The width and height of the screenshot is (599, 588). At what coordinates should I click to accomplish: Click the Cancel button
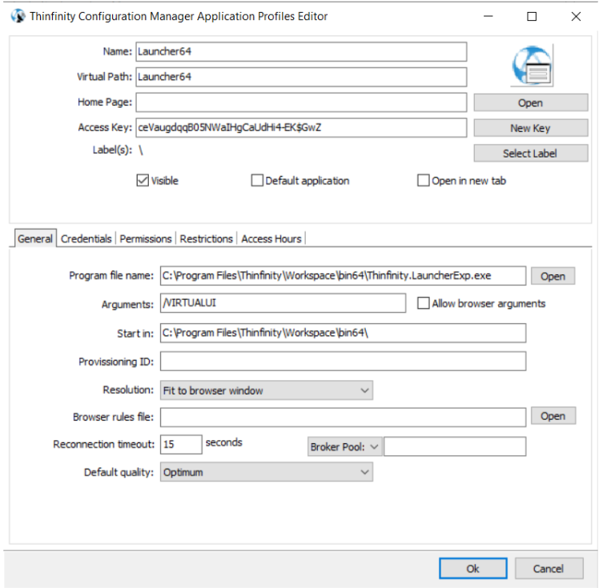click(549, 568)
